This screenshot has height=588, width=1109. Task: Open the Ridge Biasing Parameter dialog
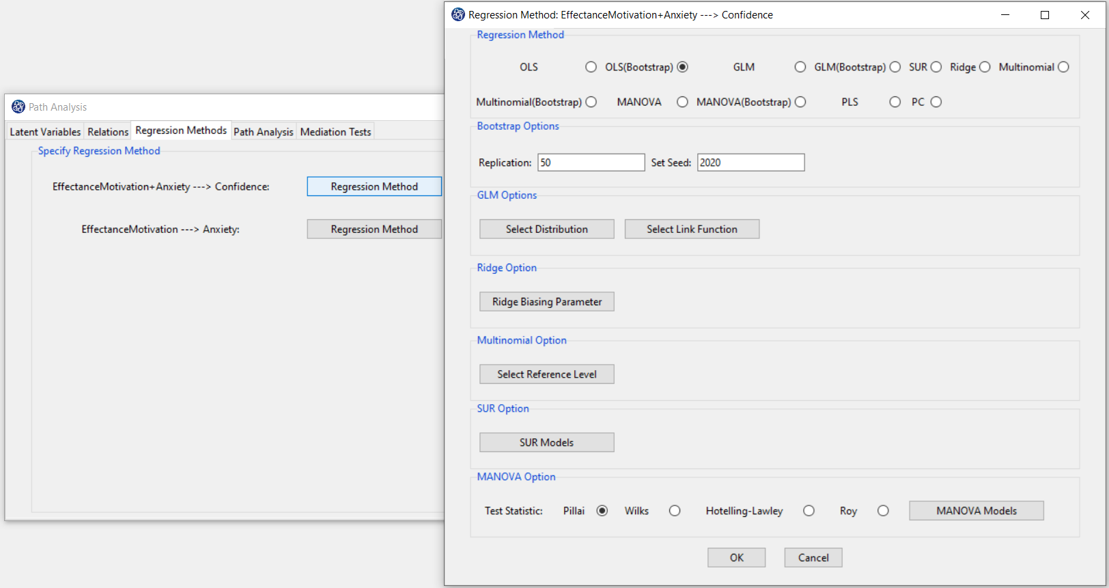pyautogui.click(x=547, y=302)
